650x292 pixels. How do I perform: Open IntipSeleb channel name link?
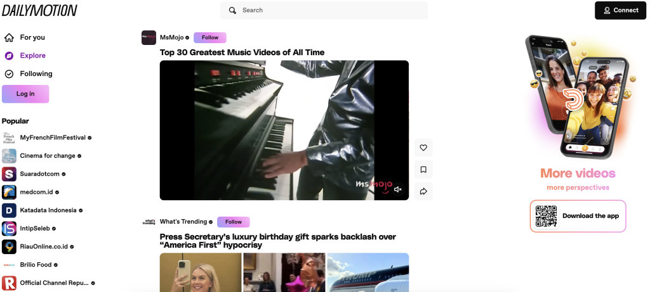tap(35, 229)
